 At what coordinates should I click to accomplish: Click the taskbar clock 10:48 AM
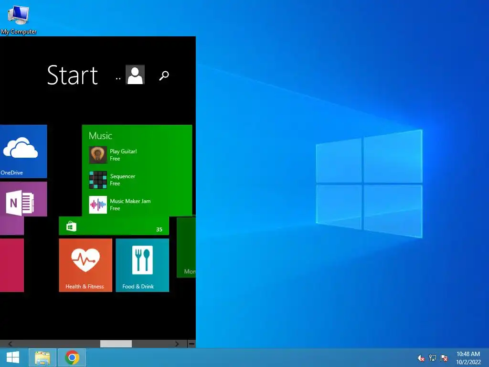468,354
